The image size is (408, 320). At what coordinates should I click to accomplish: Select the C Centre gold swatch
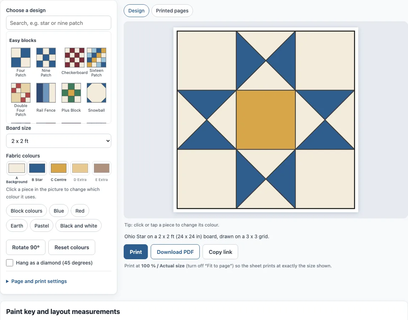pos(59,168)
